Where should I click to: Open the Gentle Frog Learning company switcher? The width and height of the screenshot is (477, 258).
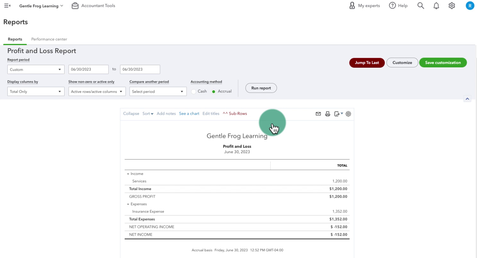click(41, 6)
